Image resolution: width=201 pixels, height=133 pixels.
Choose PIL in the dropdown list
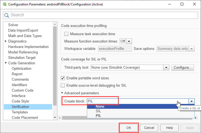(x=99, y=116)
